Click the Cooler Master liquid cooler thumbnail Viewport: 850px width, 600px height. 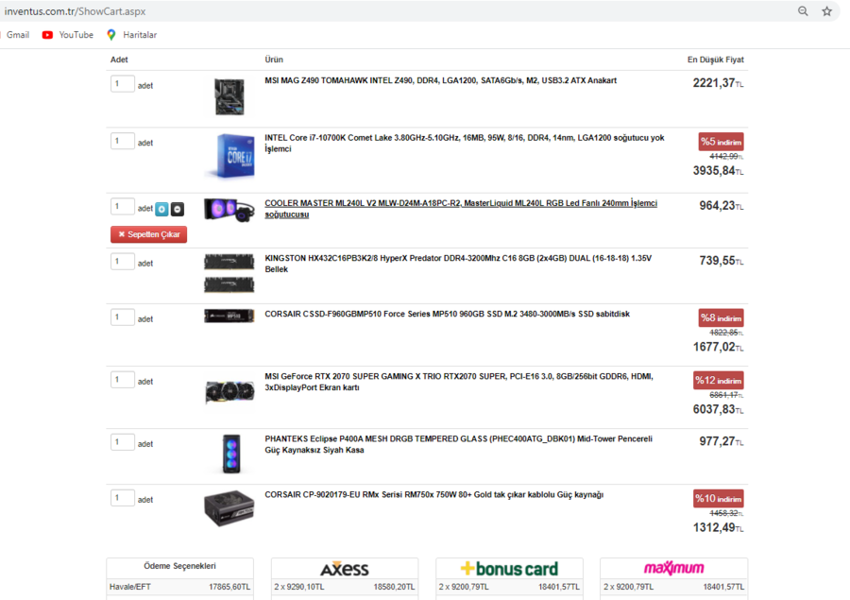click(229, 210)
